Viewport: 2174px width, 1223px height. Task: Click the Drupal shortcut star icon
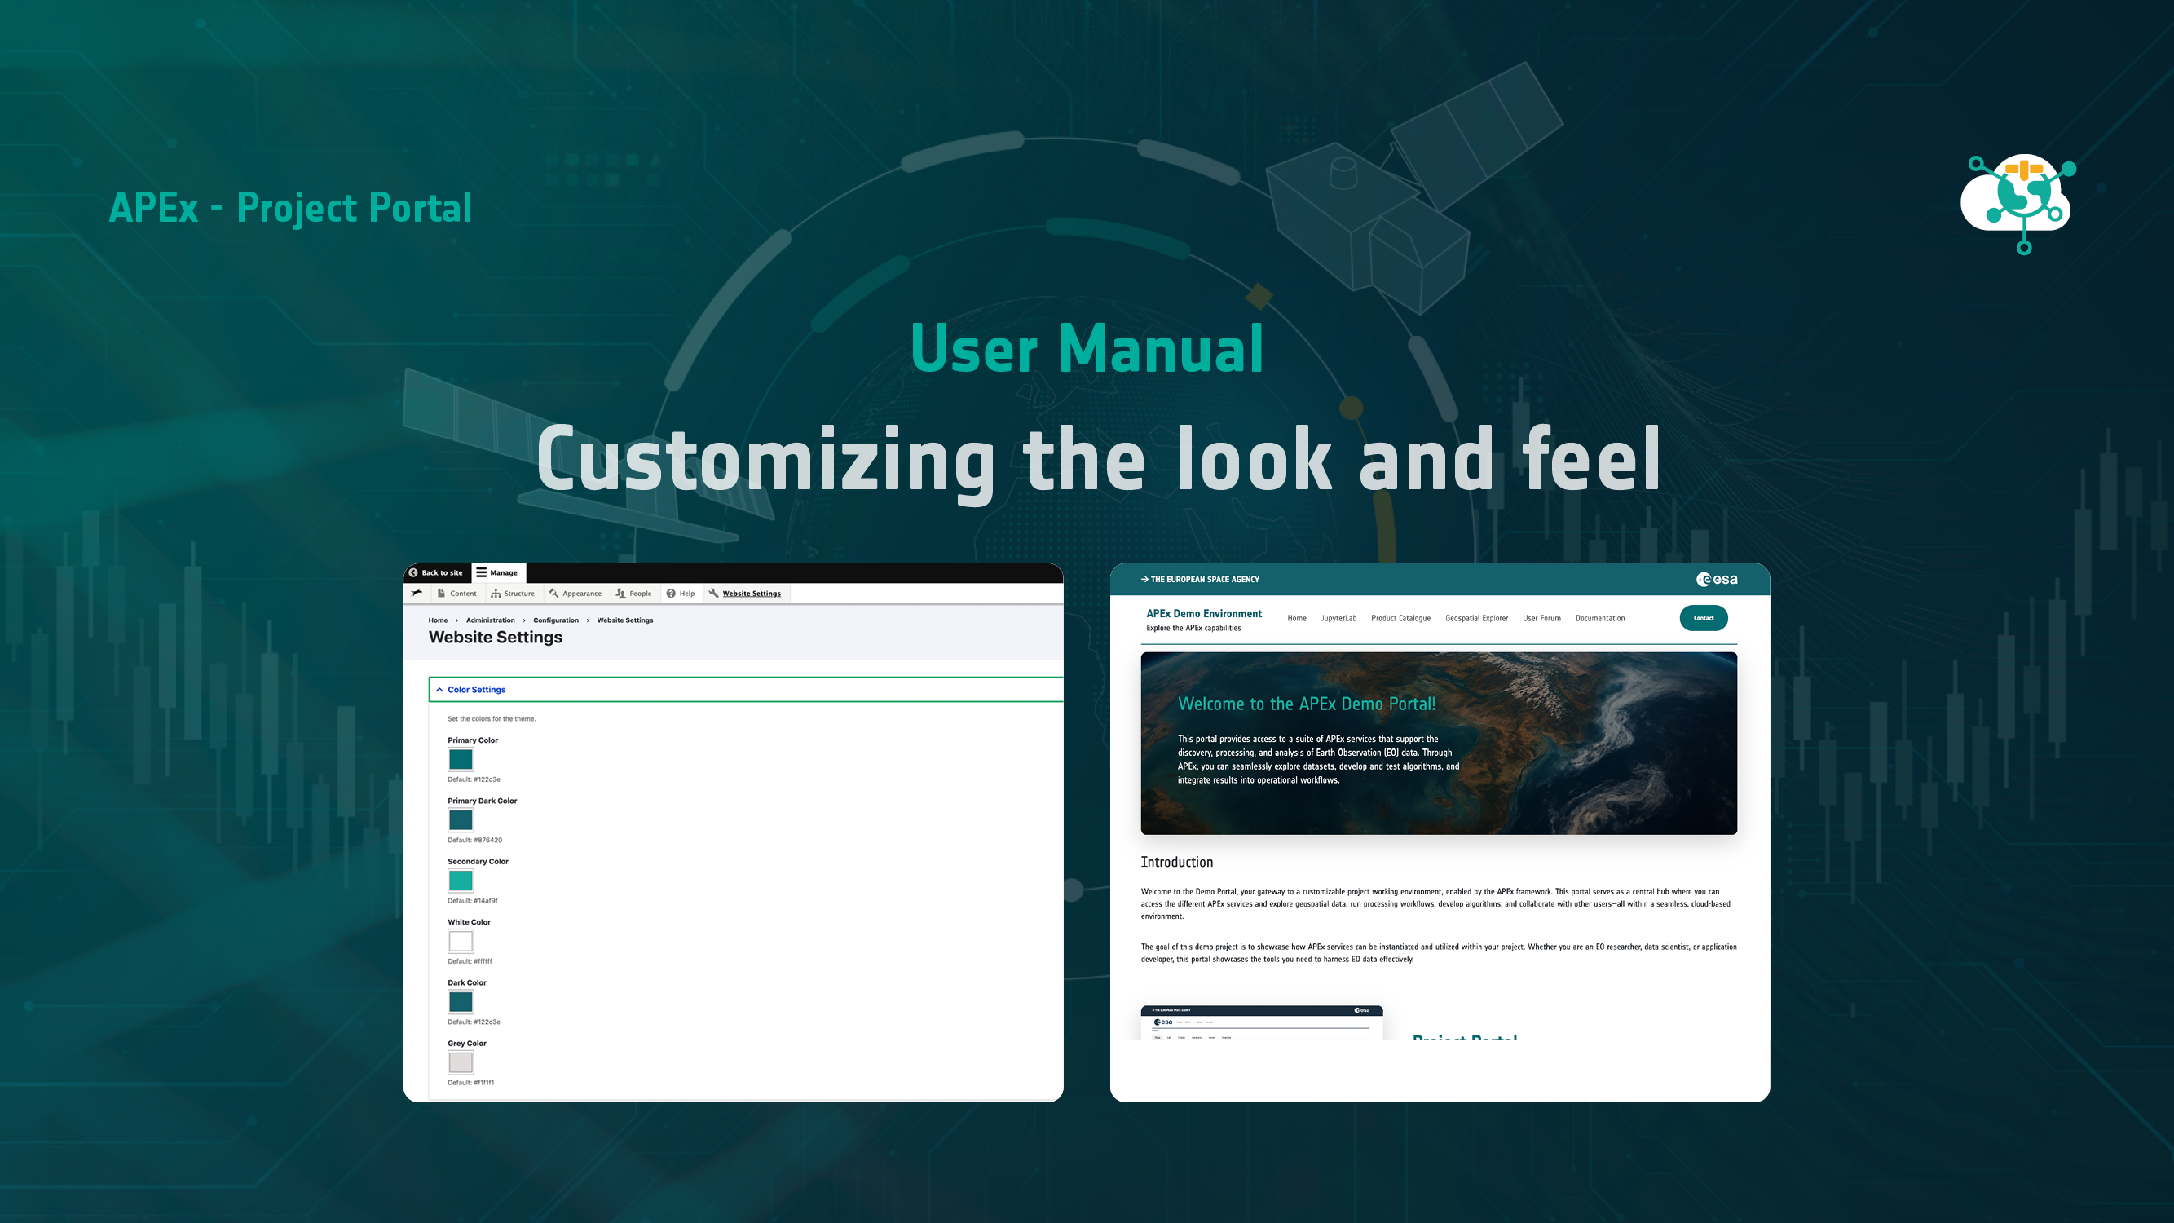417,594
